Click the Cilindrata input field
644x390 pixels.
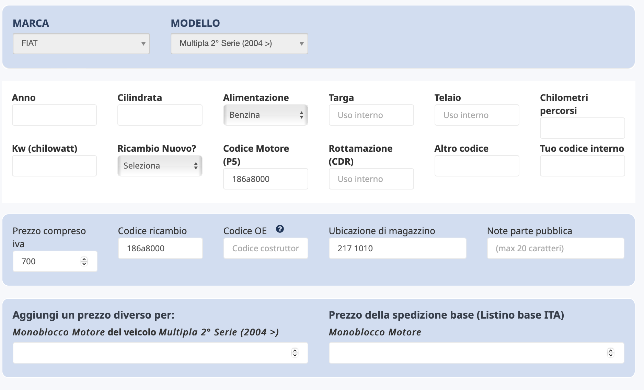click(x=160, y=115)
